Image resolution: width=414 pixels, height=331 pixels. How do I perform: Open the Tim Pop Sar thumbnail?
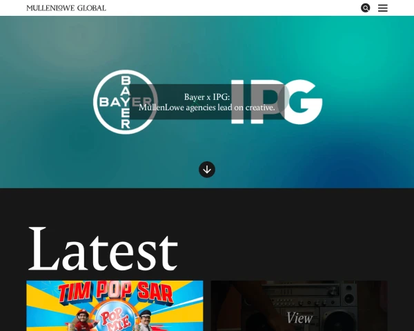pyautogui.click(x=115, y=305)
